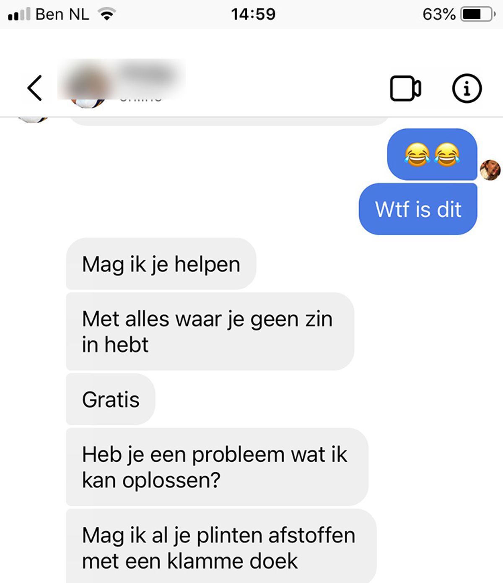Tap the Wi-Fi icon in status bar
Screen dimensions: 503x583
[x=107, y=15]
